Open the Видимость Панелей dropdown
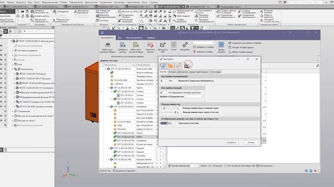 [125, 171]
